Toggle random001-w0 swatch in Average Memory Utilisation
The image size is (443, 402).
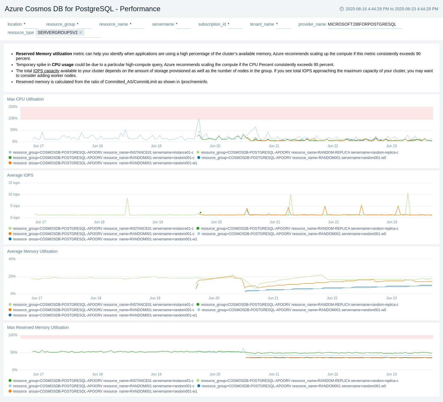point(199,310)
